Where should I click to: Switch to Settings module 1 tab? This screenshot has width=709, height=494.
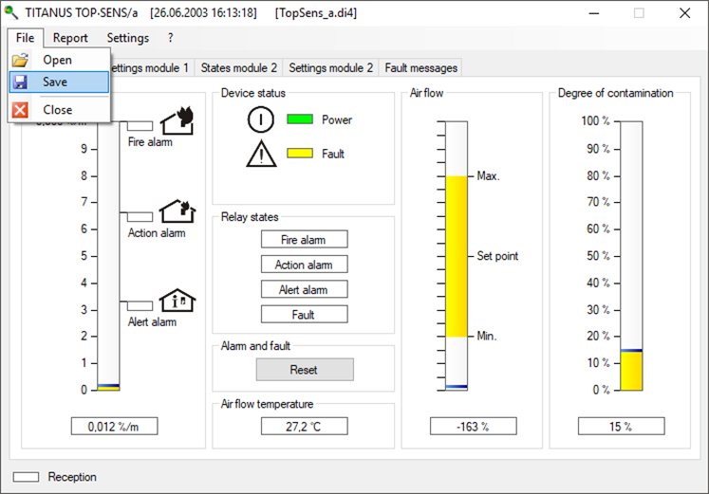point(152,67)
